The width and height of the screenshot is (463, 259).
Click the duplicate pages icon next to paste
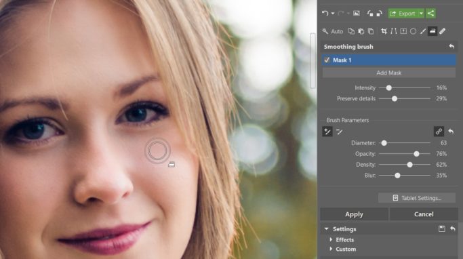click(x=371, y=31)
